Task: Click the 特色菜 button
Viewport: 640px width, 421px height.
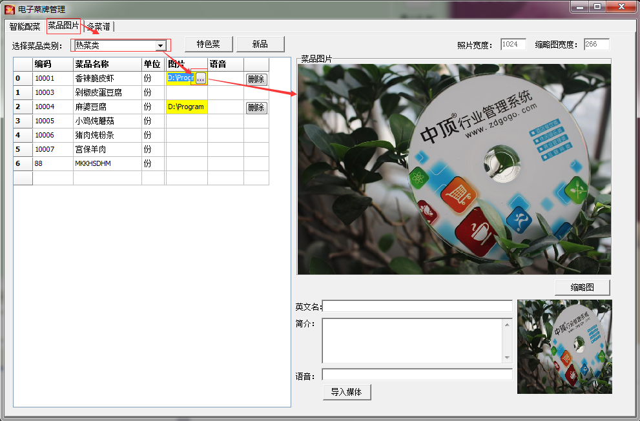Action: (x=209, y=44)
